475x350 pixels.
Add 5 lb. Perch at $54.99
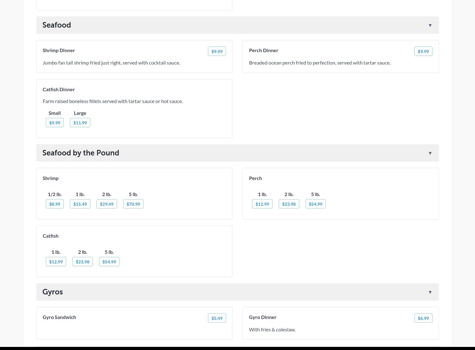[315, 204]
